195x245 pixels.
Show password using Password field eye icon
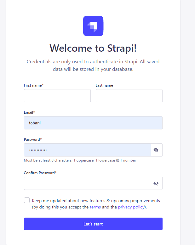coord(156,150)
